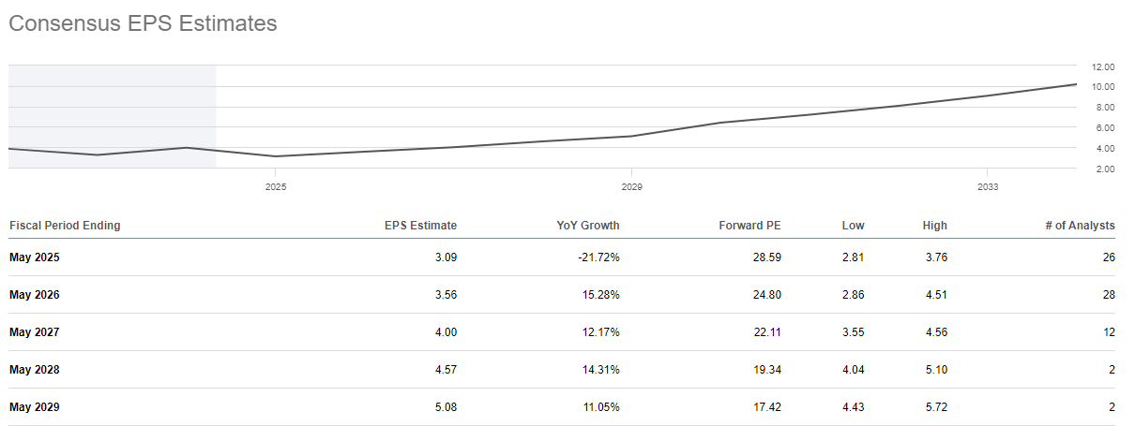Click the Consensus EPS Estimates heading
The image size is (1135, 426).
[x=143, y=23]
